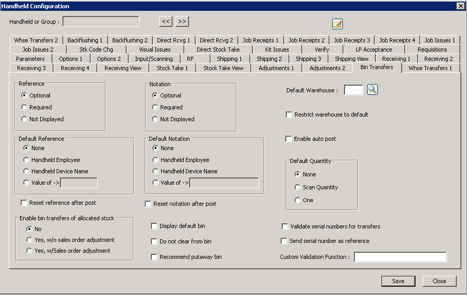
Task: Open the Default Warehouse lookup magnifier
Action: pyautogui.click(x=372, y=90)
